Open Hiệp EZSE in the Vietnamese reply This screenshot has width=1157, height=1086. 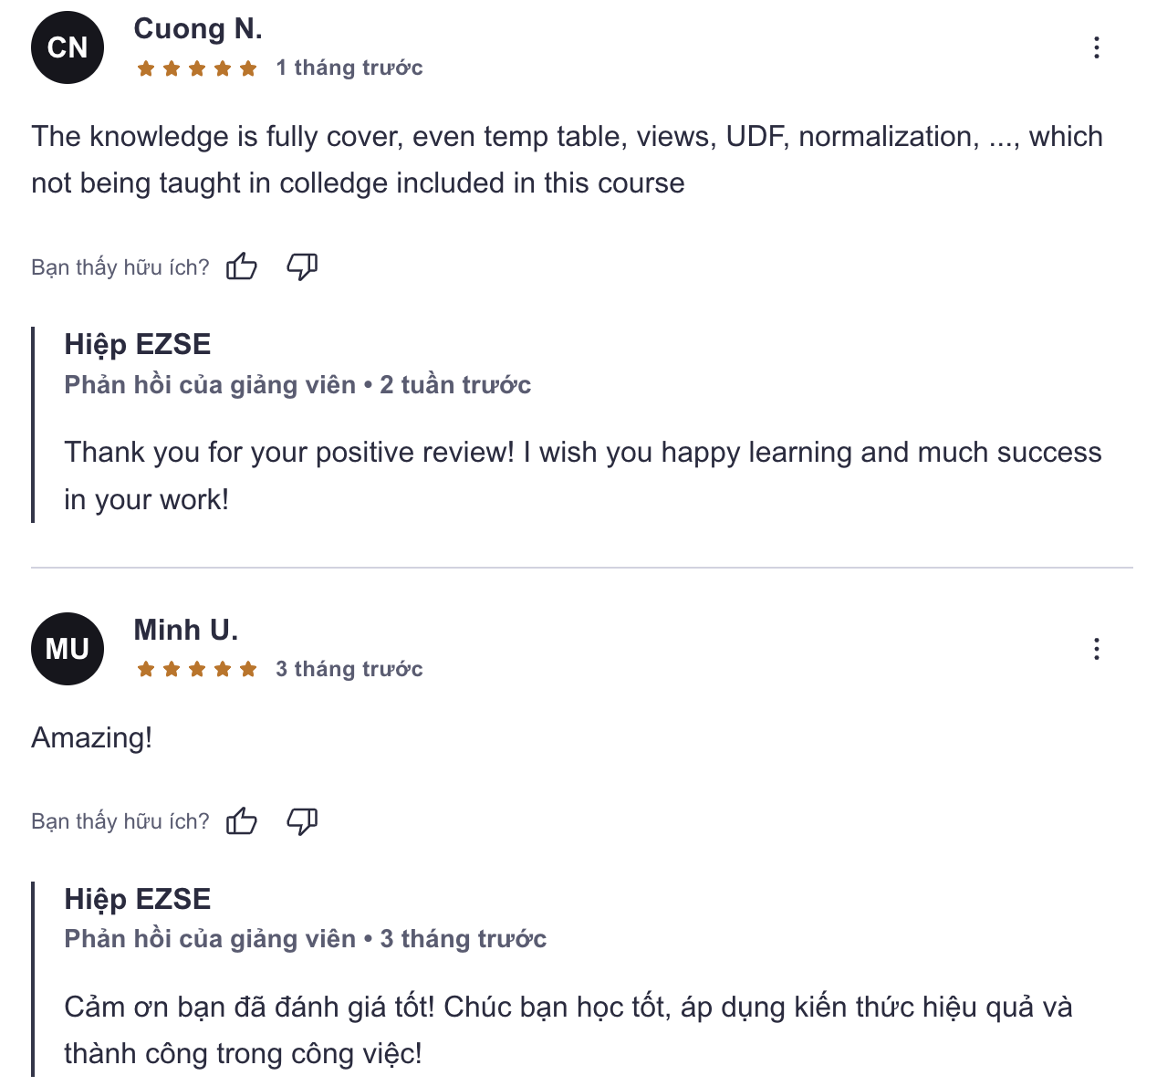pos(138,899)
